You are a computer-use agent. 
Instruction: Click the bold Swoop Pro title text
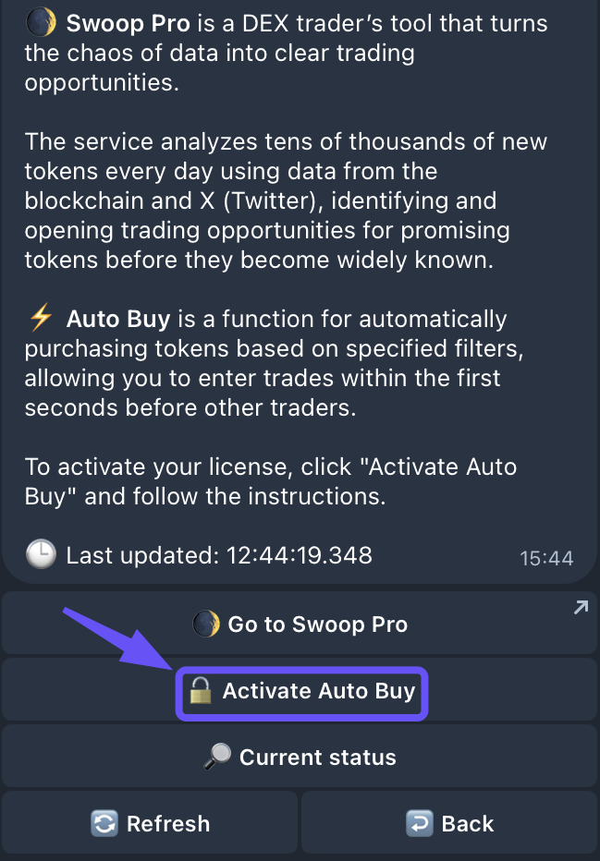tap(128, 22)
